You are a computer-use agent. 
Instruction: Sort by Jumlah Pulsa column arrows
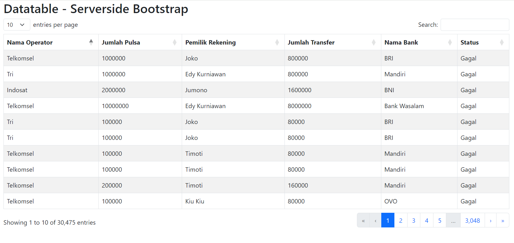pyautogui.click(x=175, y=42)
